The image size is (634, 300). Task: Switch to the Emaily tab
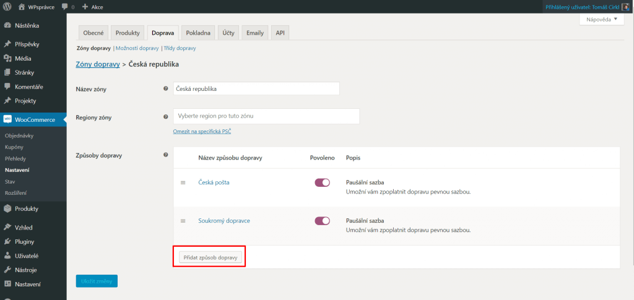[255, 33]
